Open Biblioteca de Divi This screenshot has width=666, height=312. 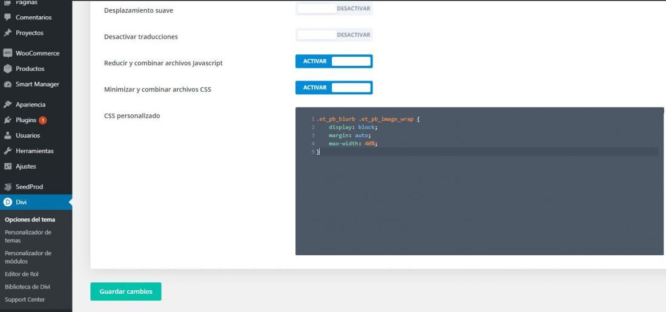pos(28,287)
